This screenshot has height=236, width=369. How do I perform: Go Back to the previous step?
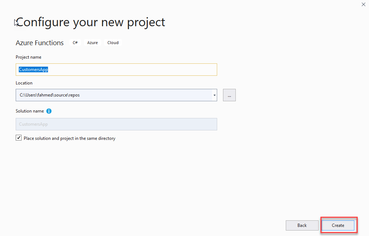tap(302, 225)
